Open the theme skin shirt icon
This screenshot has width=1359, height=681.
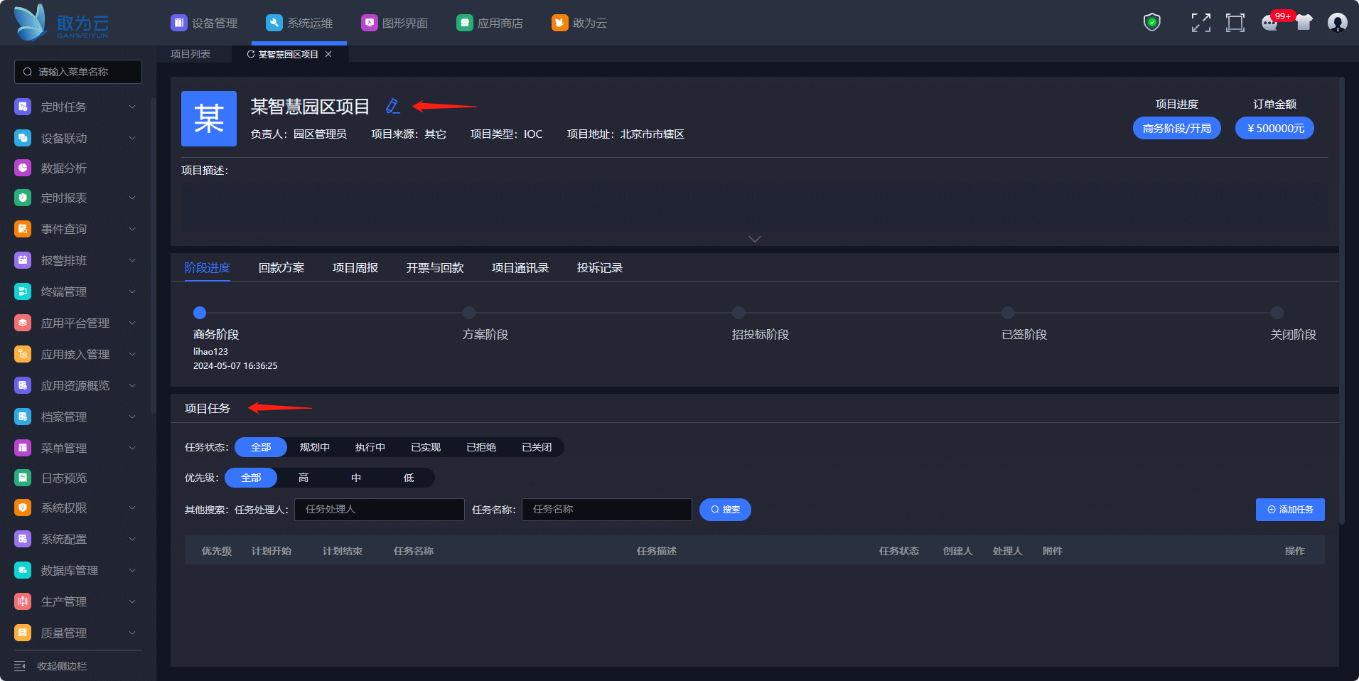[1304, 23]
